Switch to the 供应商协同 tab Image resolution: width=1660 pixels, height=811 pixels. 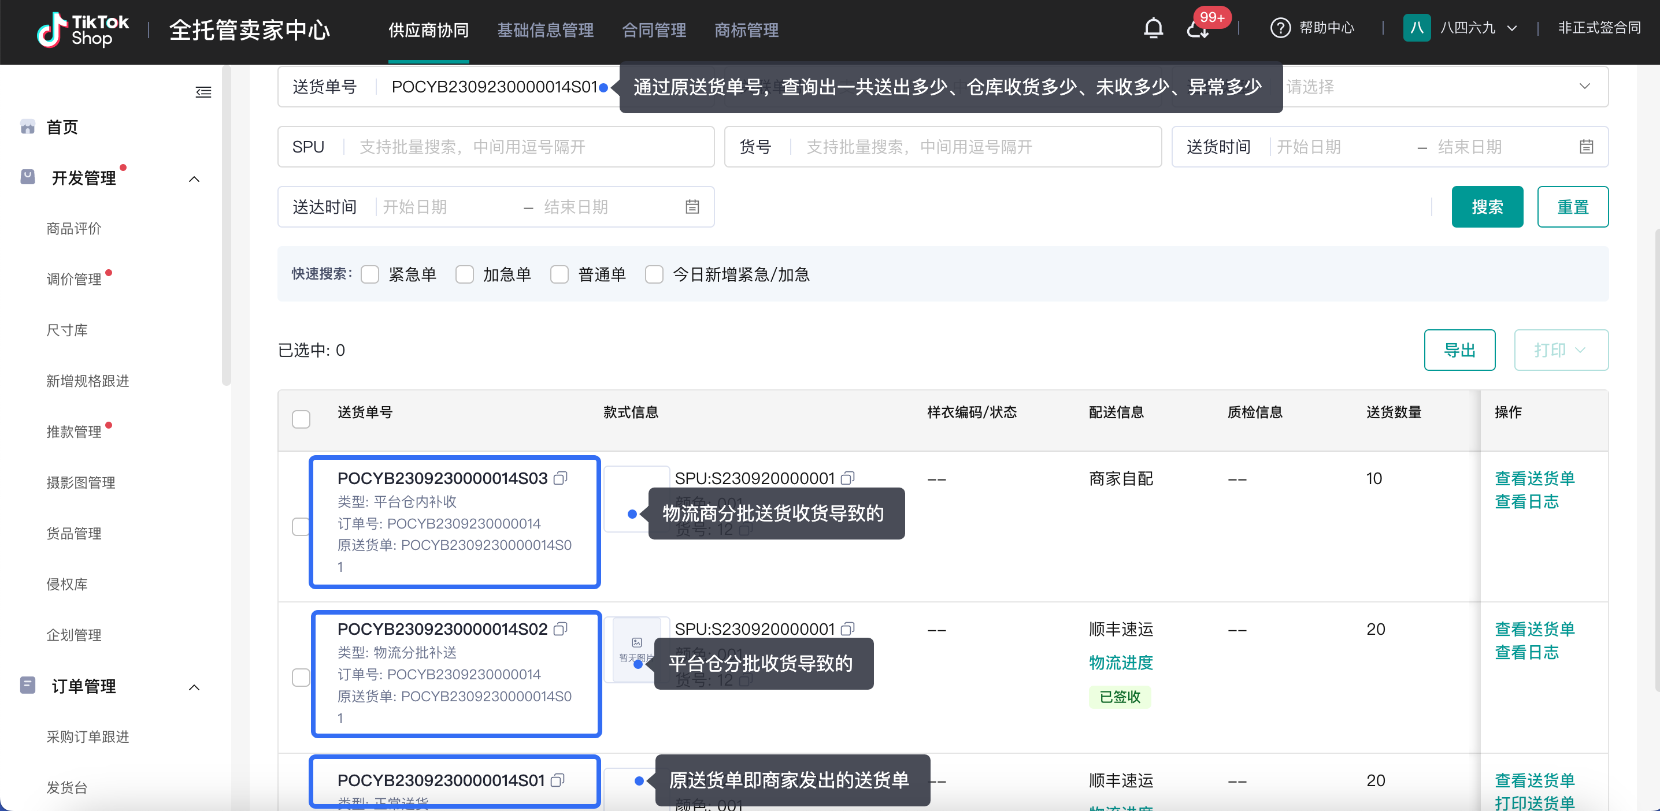tap(428, 30)
